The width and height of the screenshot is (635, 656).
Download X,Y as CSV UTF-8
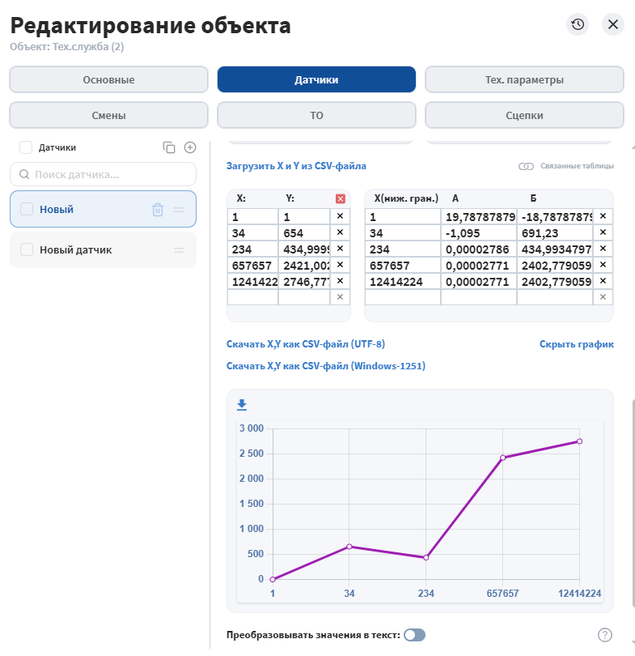[x=306, y=344]
